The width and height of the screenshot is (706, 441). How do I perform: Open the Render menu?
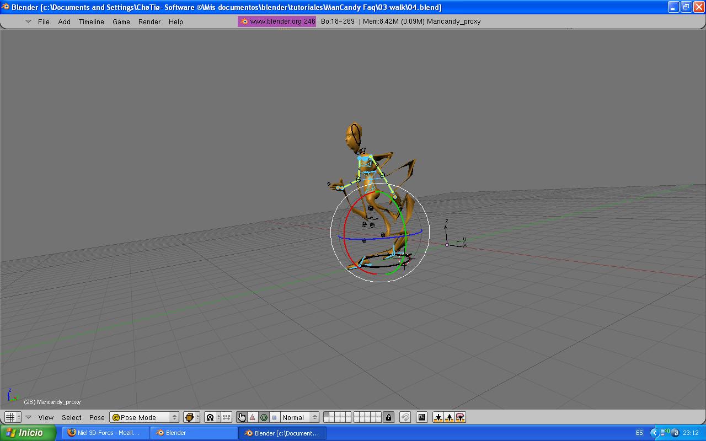149,21
